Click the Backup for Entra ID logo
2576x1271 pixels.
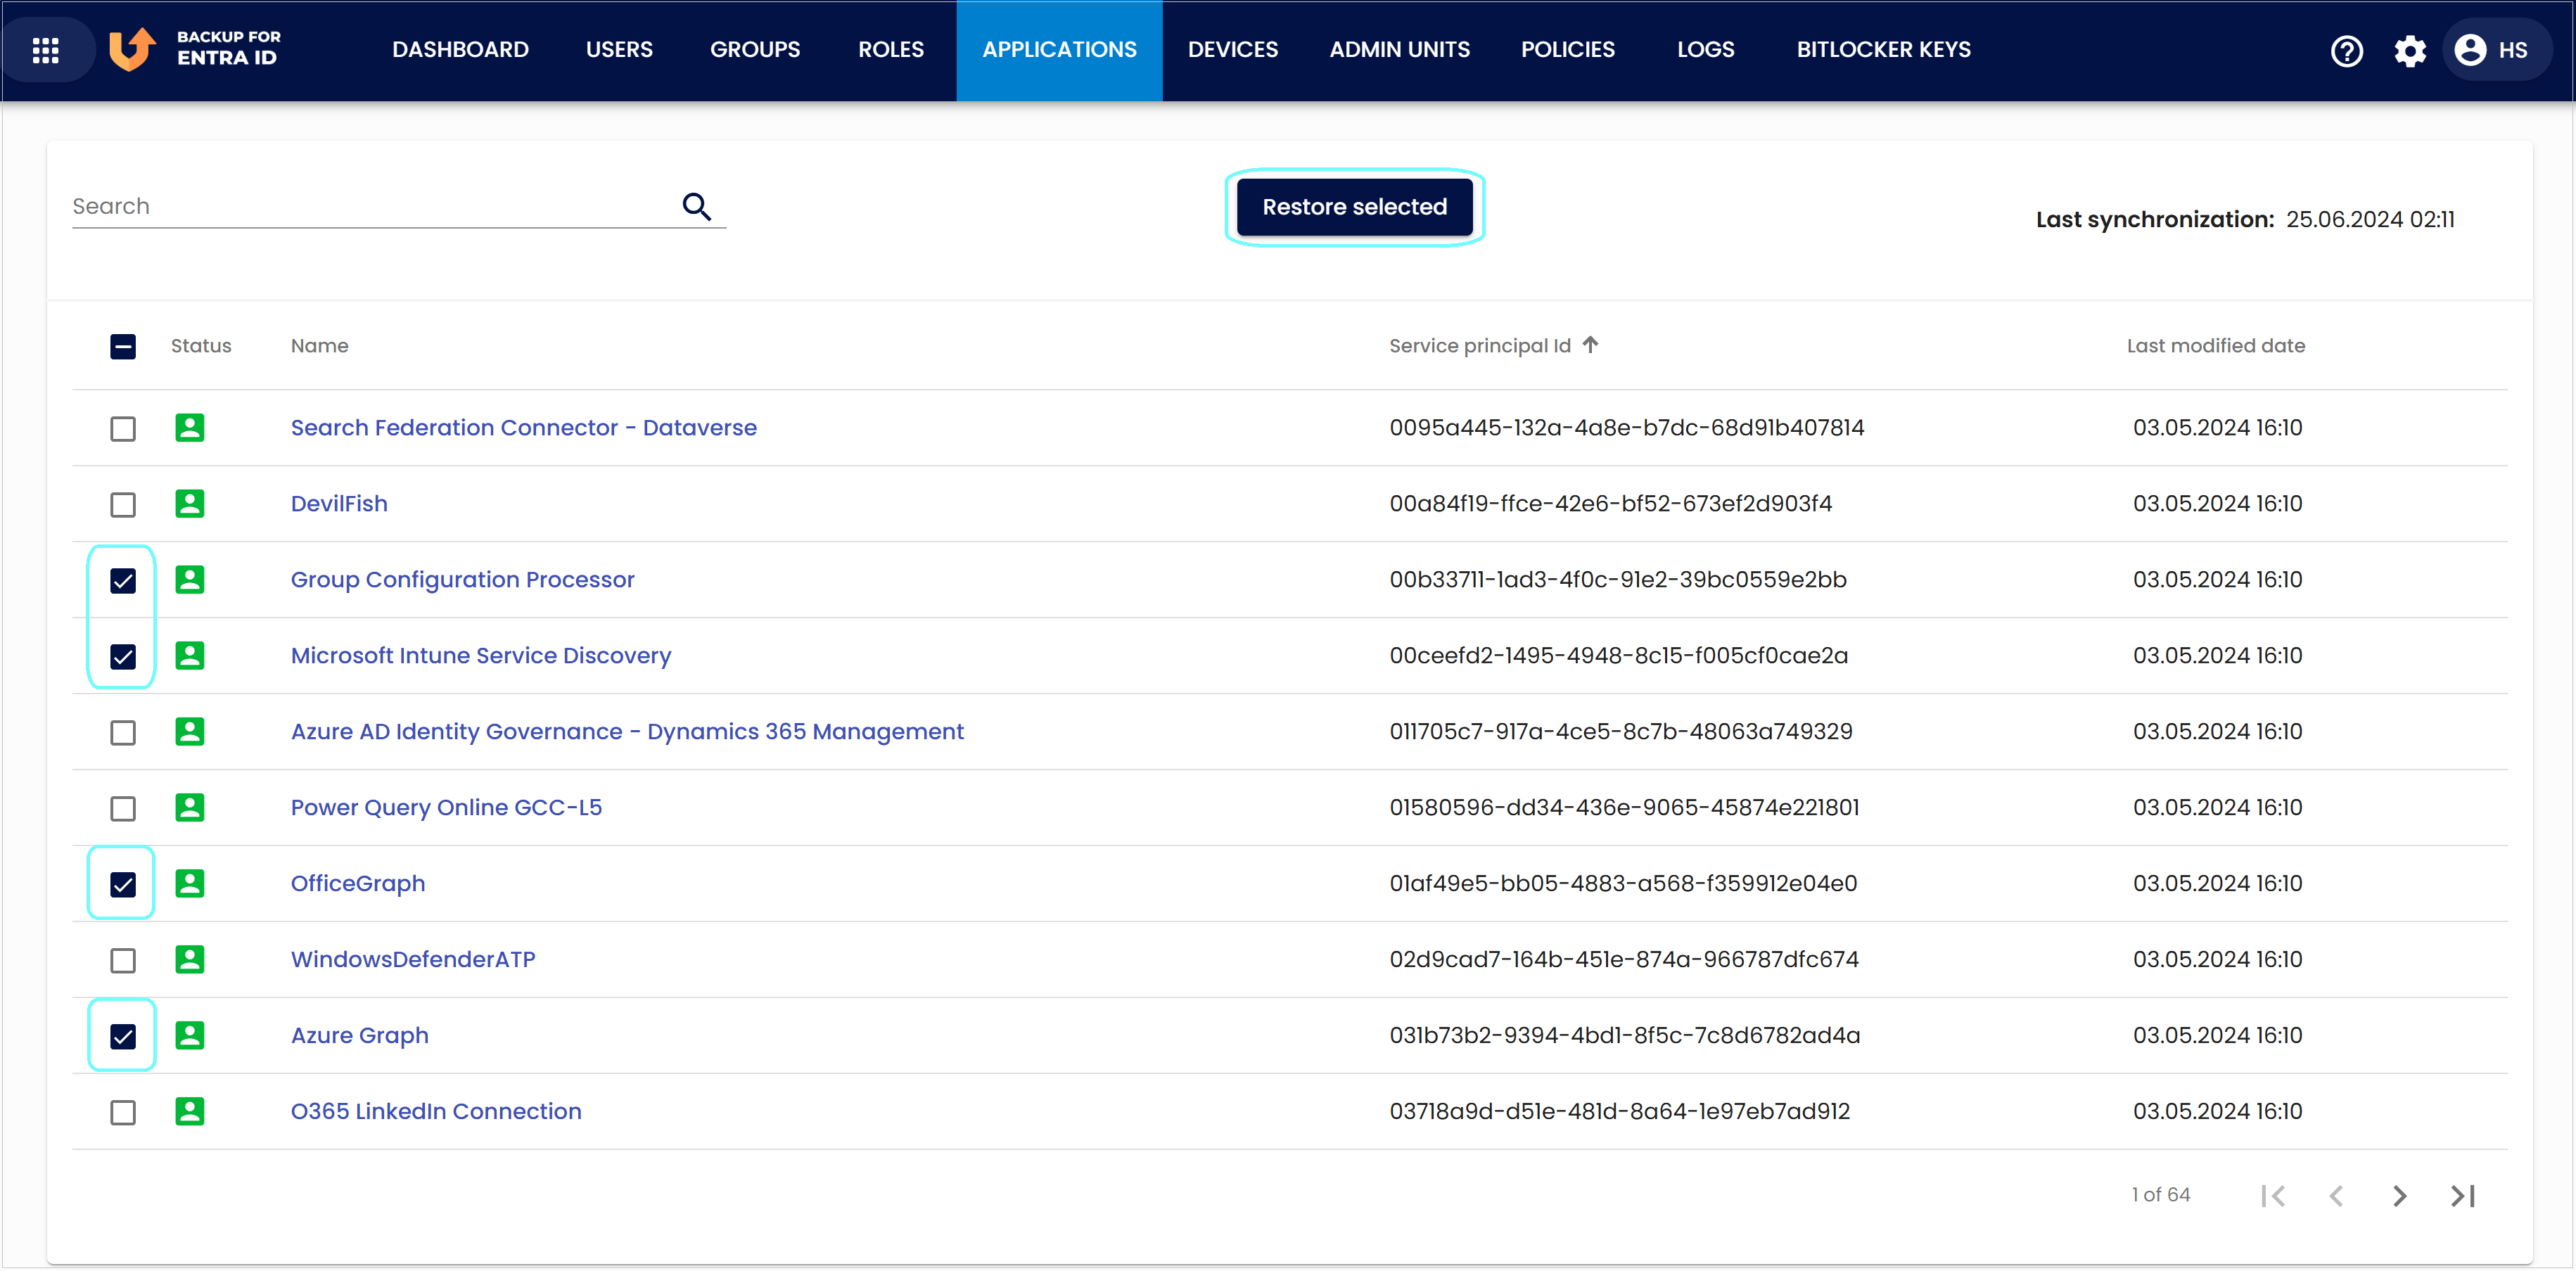pos(195,49)
